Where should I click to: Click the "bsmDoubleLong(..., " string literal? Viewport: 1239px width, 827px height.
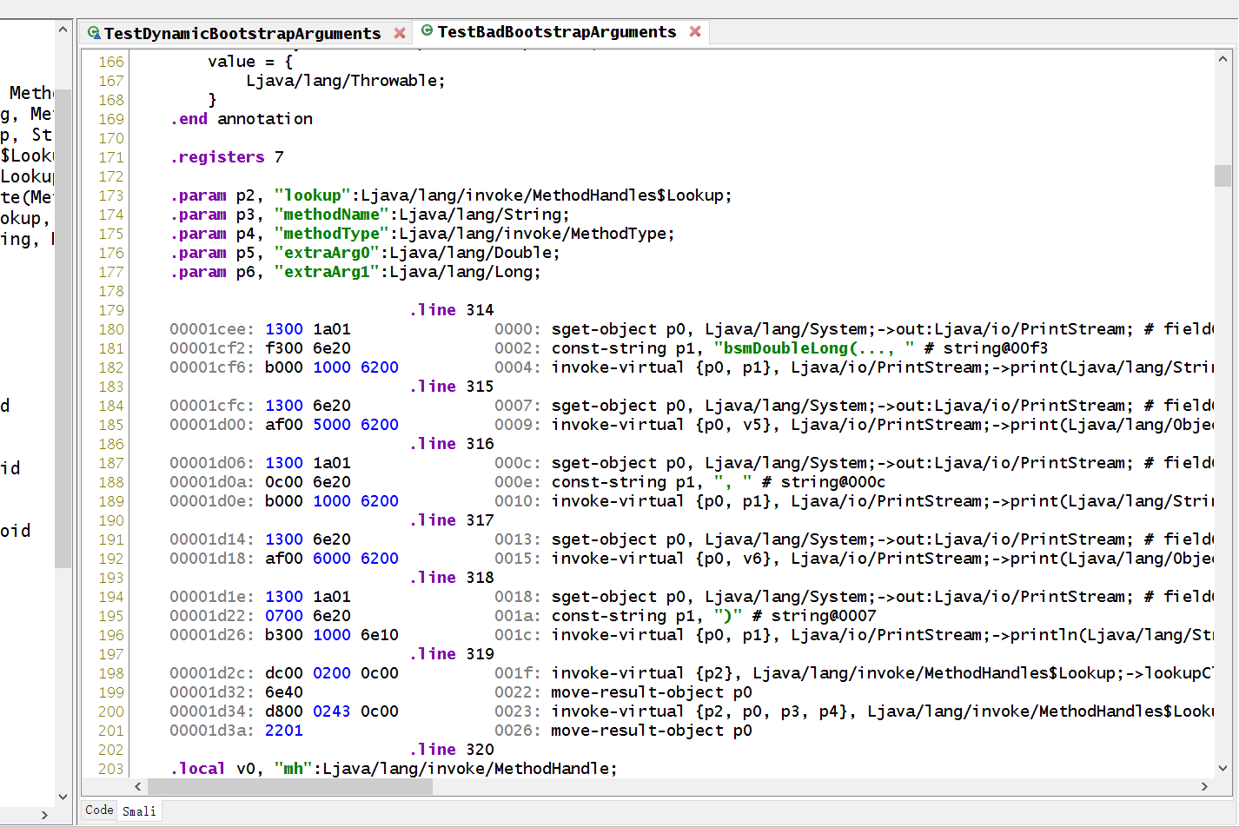click(x=814, y=348)
